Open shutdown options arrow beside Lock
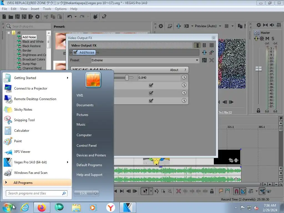This screenshot has width=284, height=213. tap(96, 193)
